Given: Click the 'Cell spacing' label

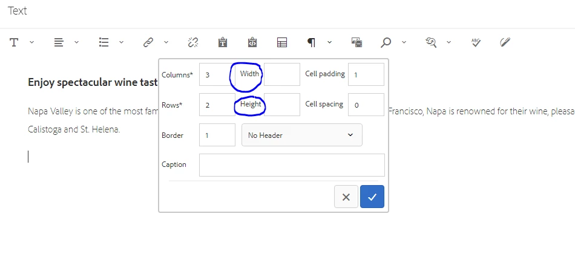Looking at the screenshot, I should click(324, 104).
